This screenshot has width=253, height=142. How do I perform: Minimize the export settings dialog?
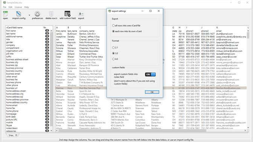pos(142,11)
